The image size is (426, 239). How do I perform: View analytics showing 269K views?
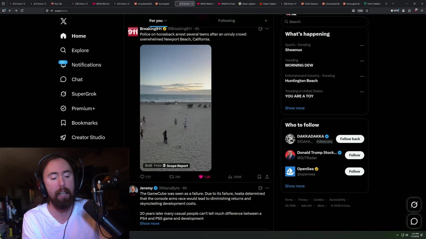pos(235,177)
